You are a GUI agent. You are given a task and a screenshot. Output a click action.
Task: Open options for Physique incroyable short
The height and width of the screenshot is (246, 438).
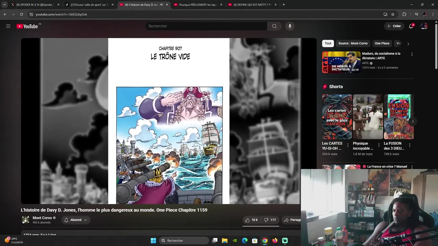click(379, 145)
